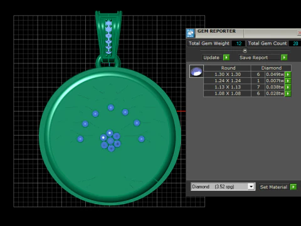301x226 pixels.
Task: Select the gem strip on the pendant bail
Action: (108, 37)
